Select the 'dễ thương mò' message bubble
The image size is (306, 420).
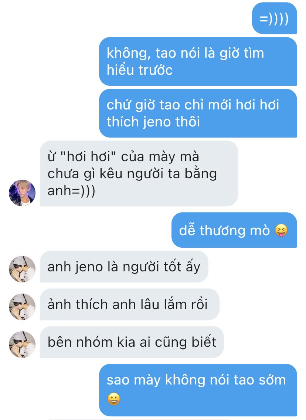coord(234,230)
